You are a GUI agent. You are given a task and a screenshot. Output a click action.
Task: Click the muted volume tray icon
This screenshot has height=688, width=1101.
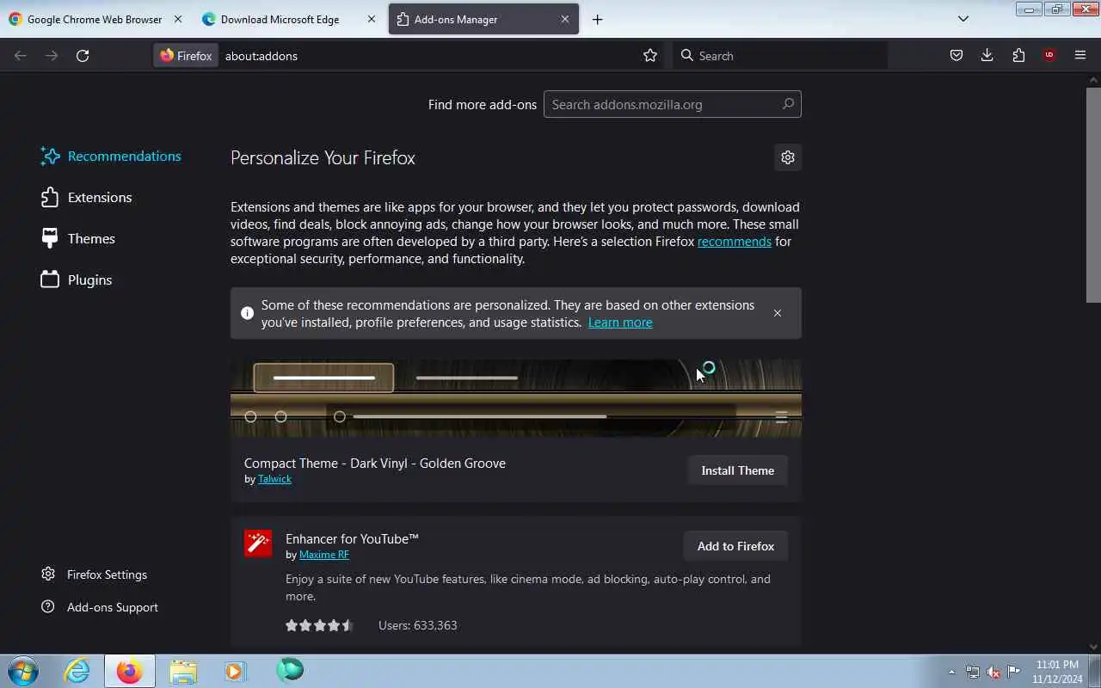(x=993, y=672)
